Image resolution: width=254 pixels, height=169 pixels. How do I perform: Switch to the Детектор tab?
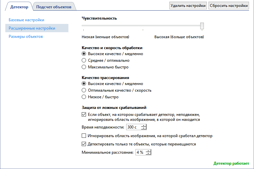point(19,7)
